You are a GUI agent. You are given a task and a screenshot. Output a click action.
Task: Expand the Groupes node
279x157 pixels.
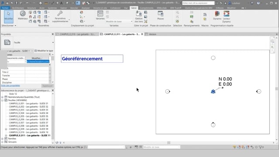3,142
